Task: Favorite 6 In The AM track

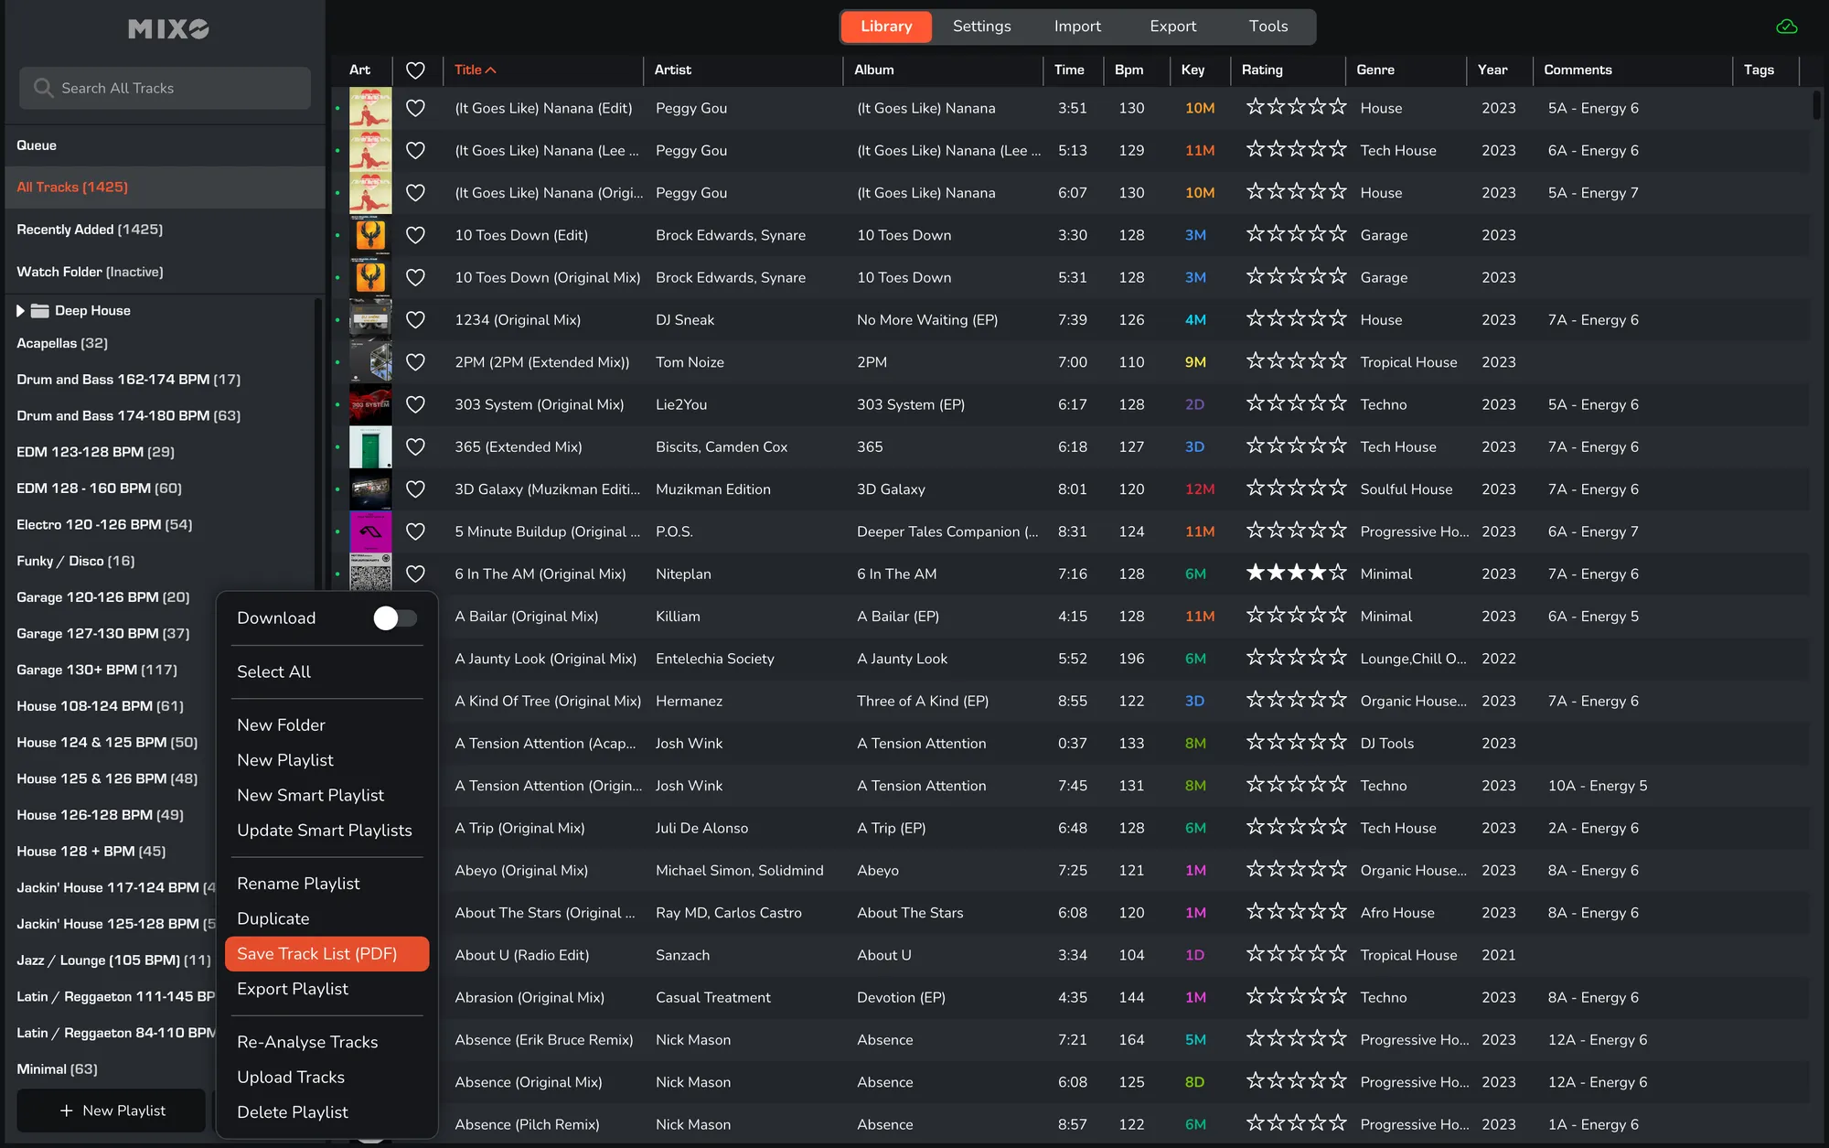Action: click(415, 574)
